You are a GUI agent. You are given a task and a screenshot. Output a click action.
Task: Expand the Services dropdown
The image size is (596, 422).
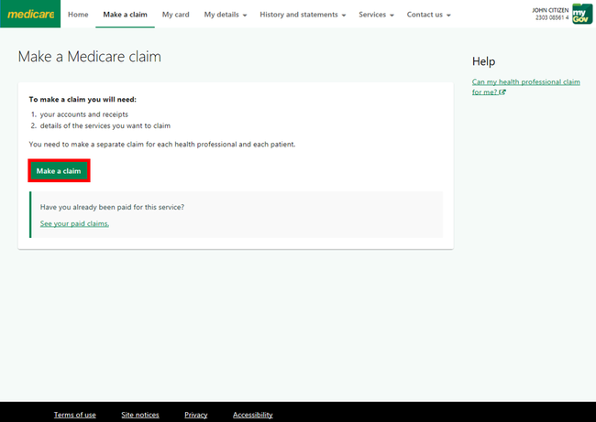pyautogui.click(x=376, y=15)
